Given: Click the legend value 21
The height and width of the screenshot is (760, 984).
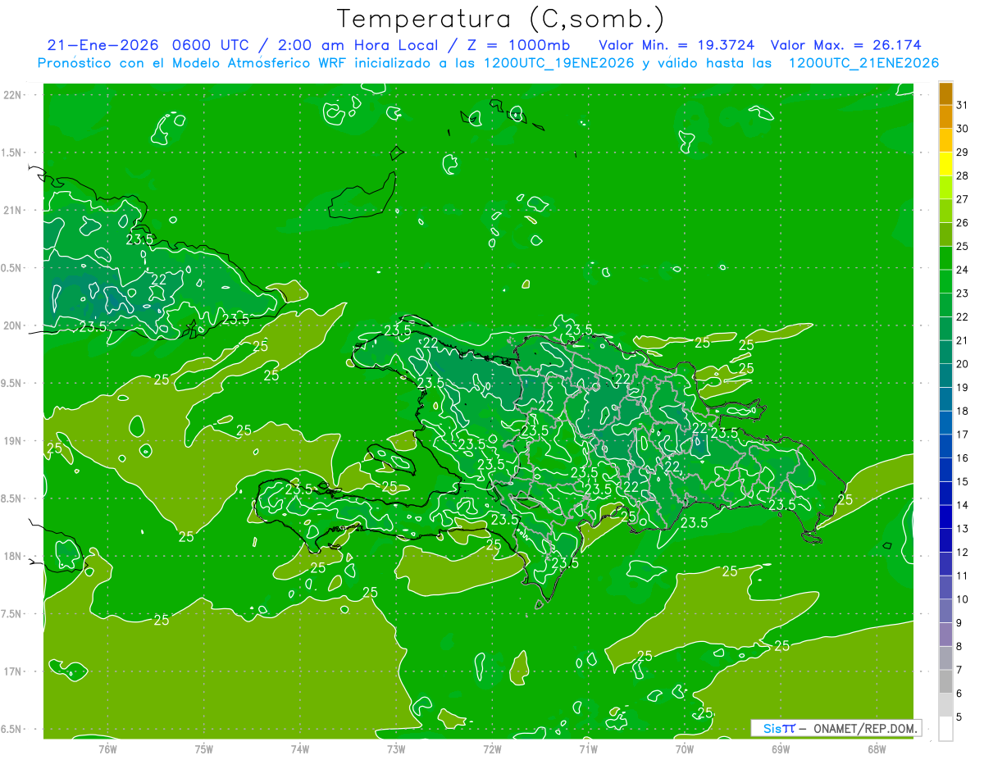Looking at the screenshot, I should tap(963, 340).
